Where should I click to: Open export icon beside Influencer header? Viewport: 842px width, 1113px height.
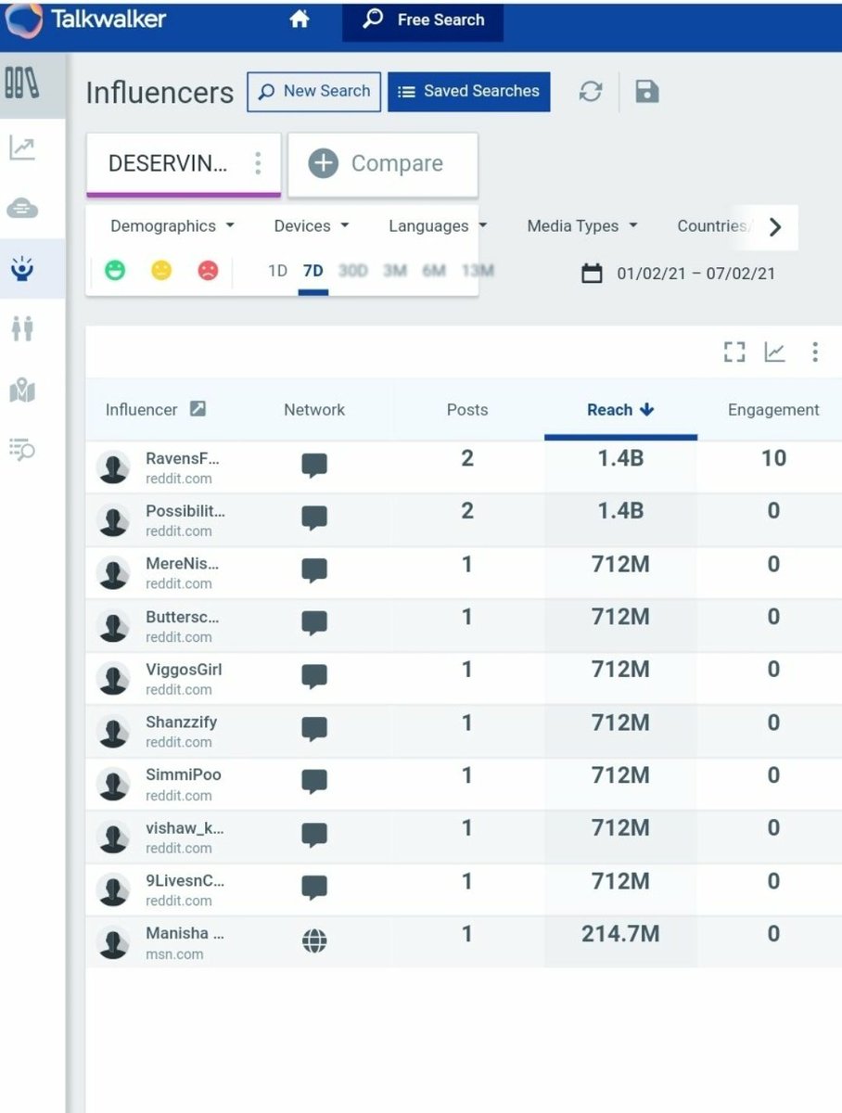point(198,408)
